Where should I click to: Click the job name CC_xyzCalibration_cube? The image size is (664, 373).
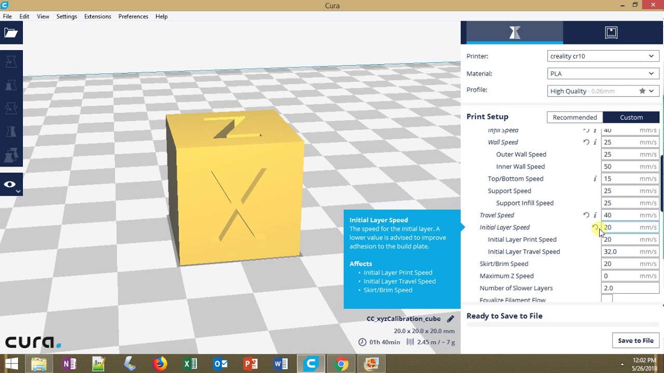404,319
